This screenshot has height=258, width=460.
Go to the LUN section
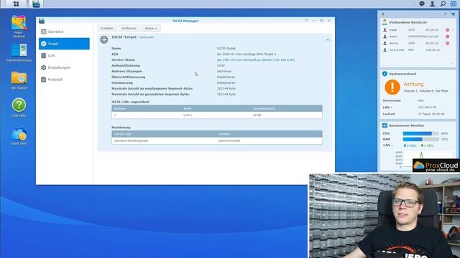click(x=64, y=56)
